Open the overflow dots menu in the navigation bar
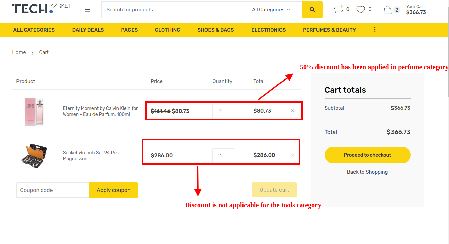The image size is (449, 244). [375, 30]
